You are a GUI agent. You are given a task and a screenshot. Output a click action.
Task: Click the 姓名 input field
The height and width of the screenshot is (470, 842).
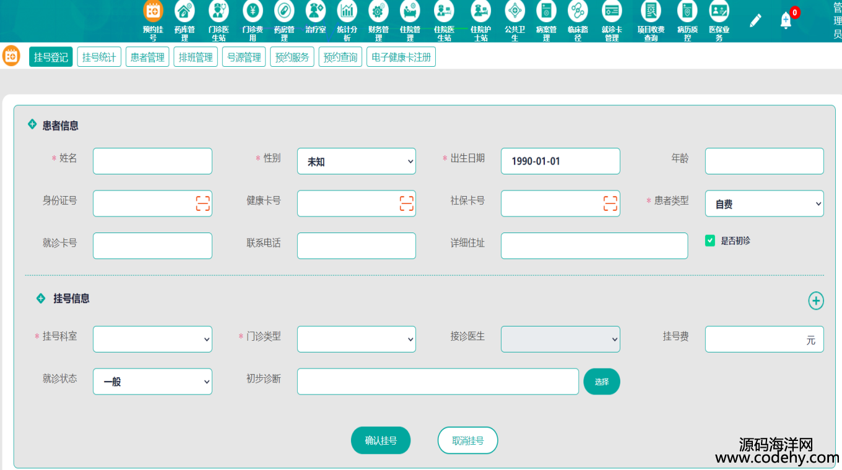click(x=152, y=161)
